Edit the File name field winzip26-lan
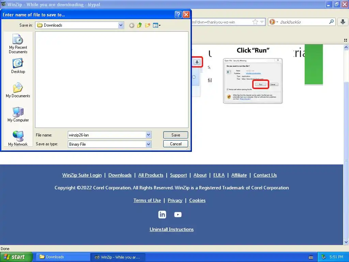349x262 pixels. point(107,135)
